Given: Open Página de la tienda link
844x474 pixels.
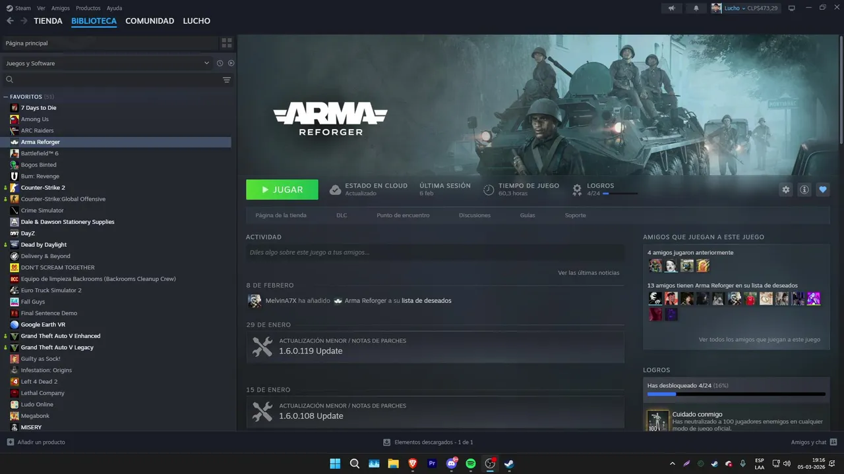Looking at the screenshot, I should (281, 215).
